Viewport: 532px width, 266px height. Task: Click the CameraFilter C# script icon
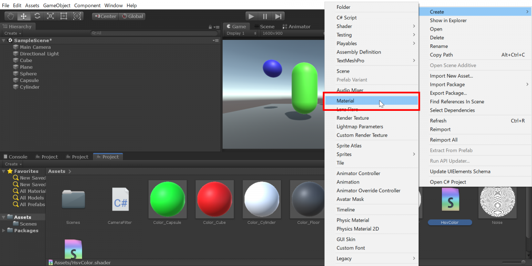tap(120, 199)
